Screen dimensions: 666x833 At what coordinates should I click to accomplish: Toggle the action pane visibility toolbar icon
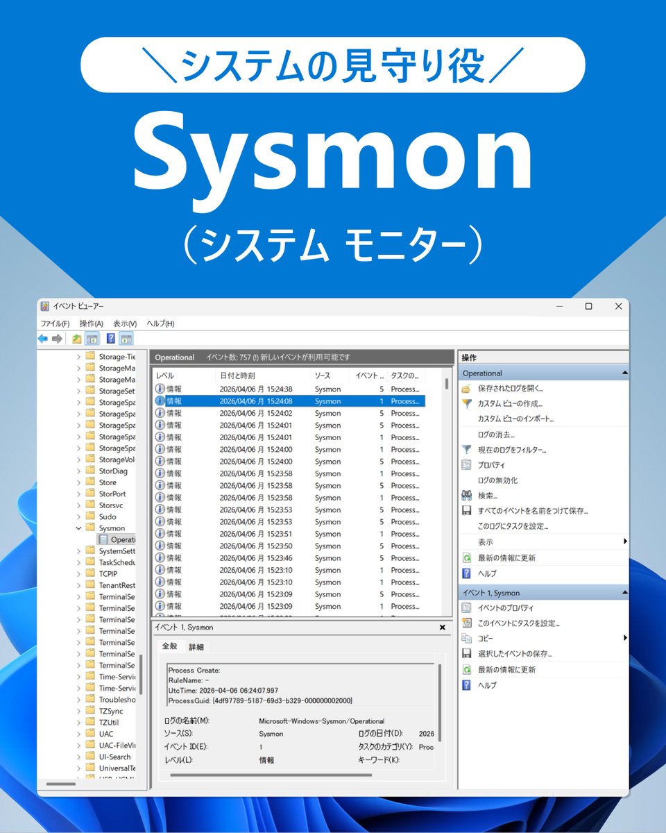(x=126, y=338)
